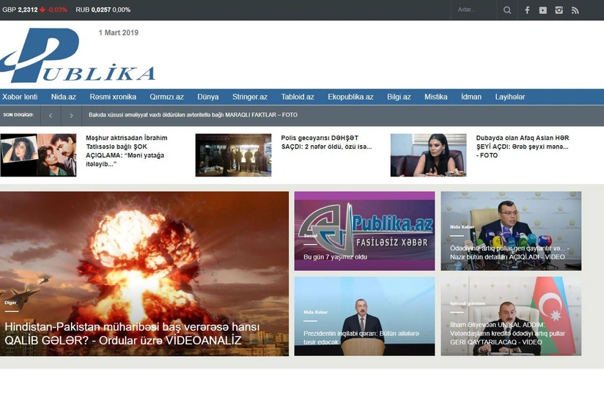
Task: Click the GBP 2,2312 currency rate
Action: point(35,10)
